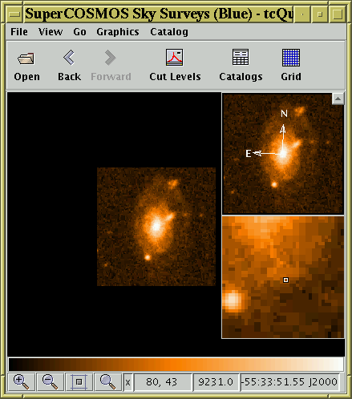Maximize the SuperCOSMOS window
The width and height of the screenshot is (352, 399).
pos(338,14)
